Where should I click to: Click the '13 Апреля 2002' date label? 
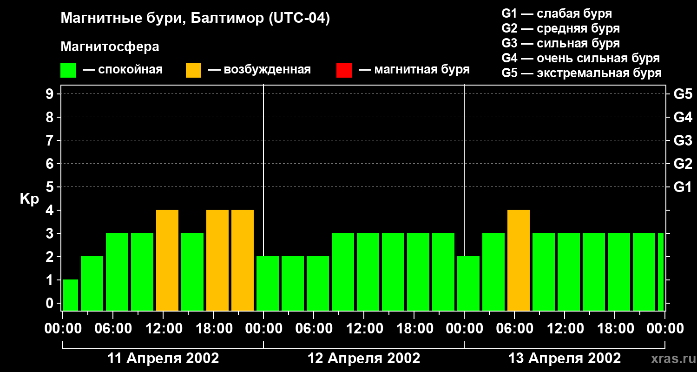[565, 359]
